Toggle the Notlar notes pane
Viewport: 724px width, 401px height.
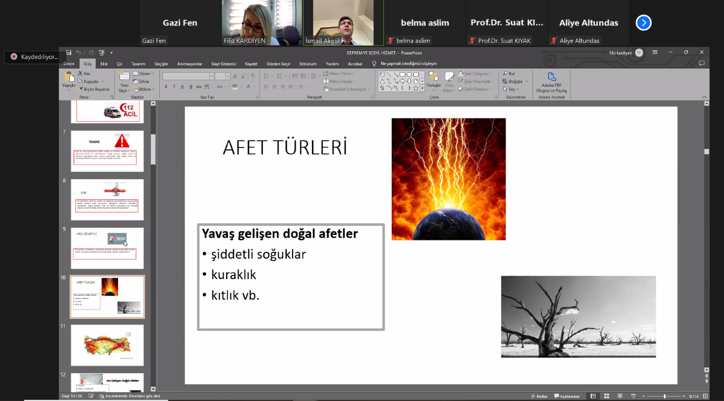click(x=540, y=396)
